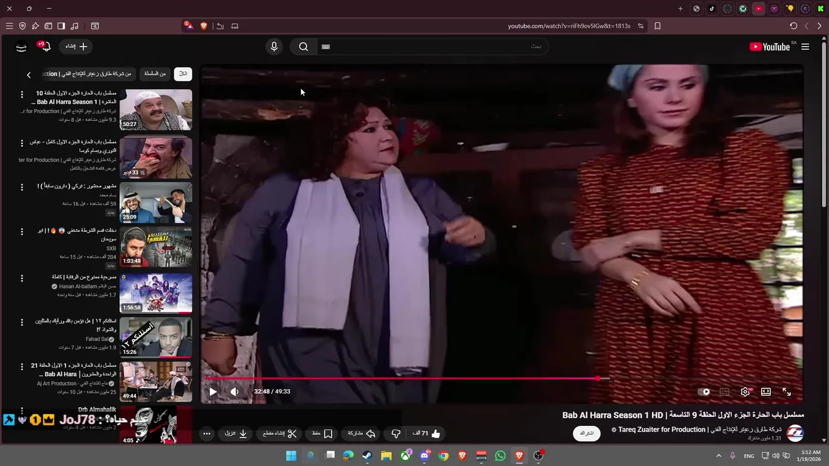Enter fullscreen mode in the player
This screenshot has height=466, width=829.
click(x=786, y=392)
